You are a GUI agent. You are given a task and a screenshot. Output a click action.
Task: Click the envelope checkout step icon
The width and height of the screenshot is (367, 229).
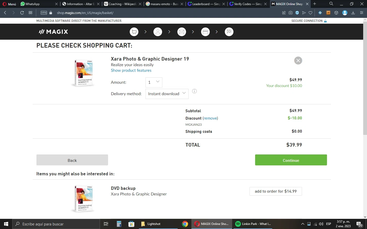click(182, 32)
